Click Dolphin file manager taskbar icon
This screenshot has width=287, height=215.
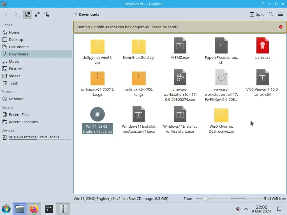20,209
